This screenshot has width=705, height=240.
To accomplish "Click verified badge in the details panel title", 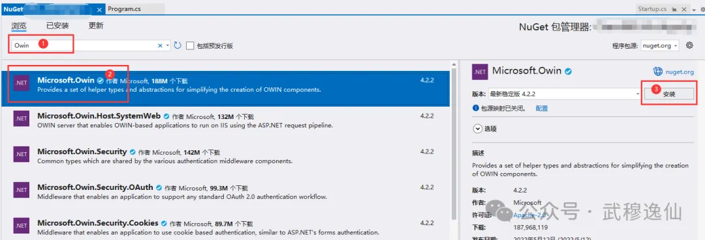I will tap(569, 71).
